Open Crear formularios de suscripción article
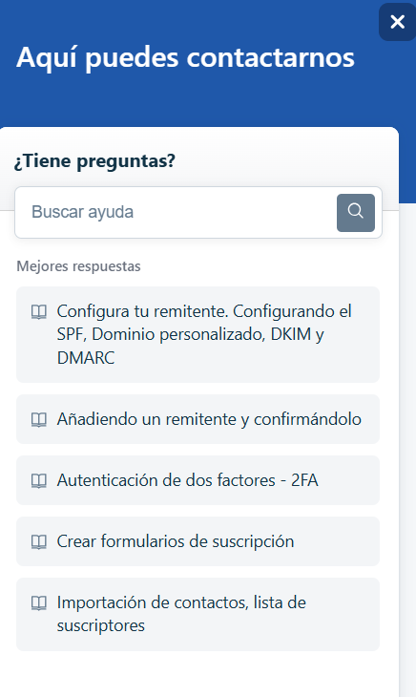This screenshot has height=697, width=416. coord(198,541)
